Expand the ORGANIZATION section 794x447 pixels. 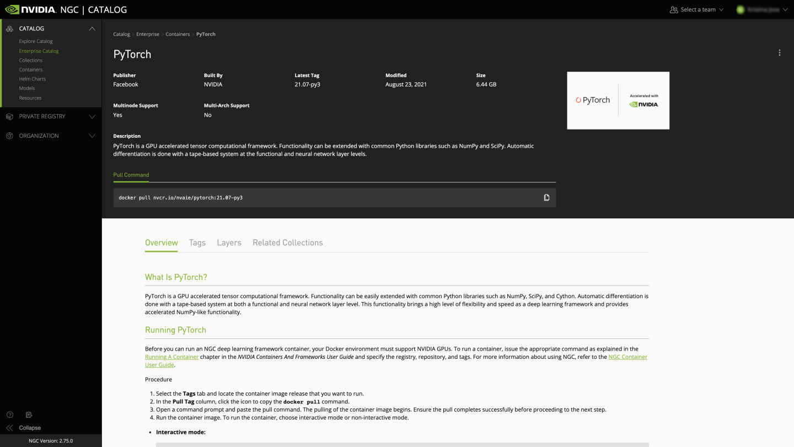[x=92, y=136]
